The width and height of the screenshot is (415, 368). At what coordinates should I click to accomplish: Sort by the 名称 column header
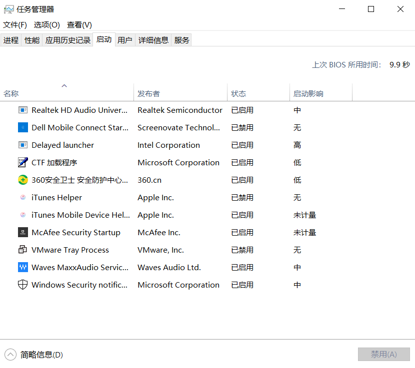(66, 92)
